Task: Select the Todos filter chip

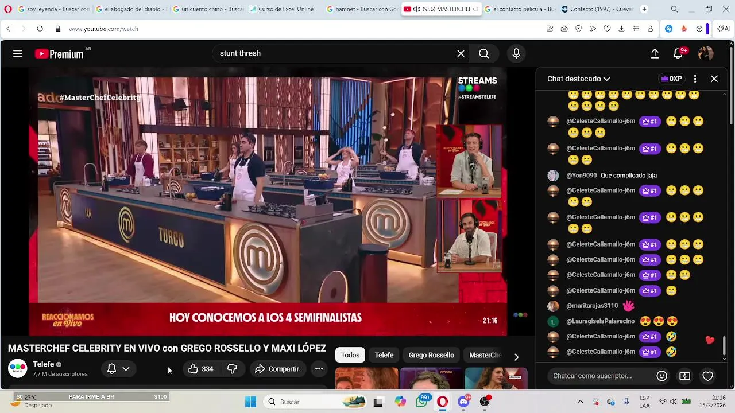Action: click(350, 355)
